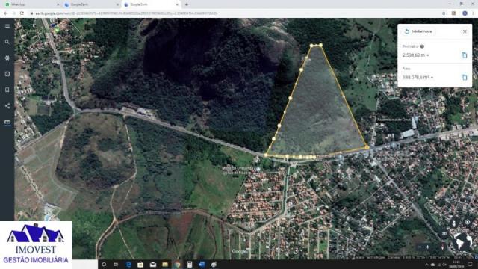
Task: Open Microsoft Store from the taskbar
Action: 140,265
